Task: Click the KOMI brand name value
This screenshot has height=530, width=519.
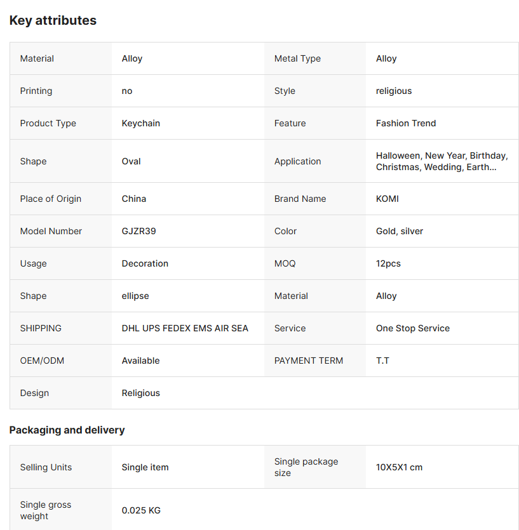Action: coord(387,199)
